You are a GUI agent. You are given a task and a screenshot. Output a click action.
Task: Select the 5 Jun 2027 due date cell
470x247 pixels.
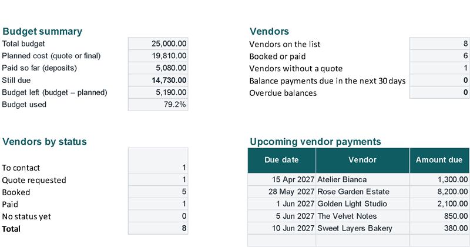pos(282,216)
